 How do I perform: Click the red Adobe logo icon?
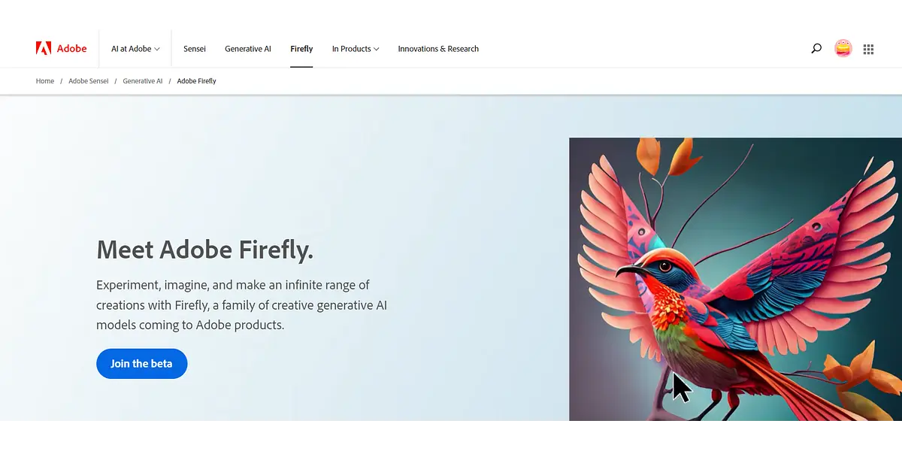(x=44, y=49)
